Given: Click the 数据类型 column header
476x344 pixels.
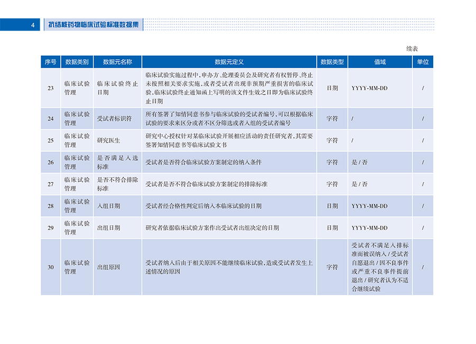Looking at the screenshot, I should [333, 62].
